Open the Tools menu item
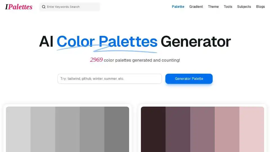 pyautogui.click(x=228, y=7)
